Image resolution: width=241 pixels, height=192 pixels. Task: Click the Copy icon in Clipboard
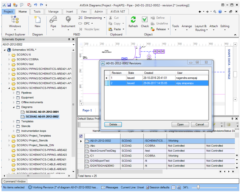(110, 23)
